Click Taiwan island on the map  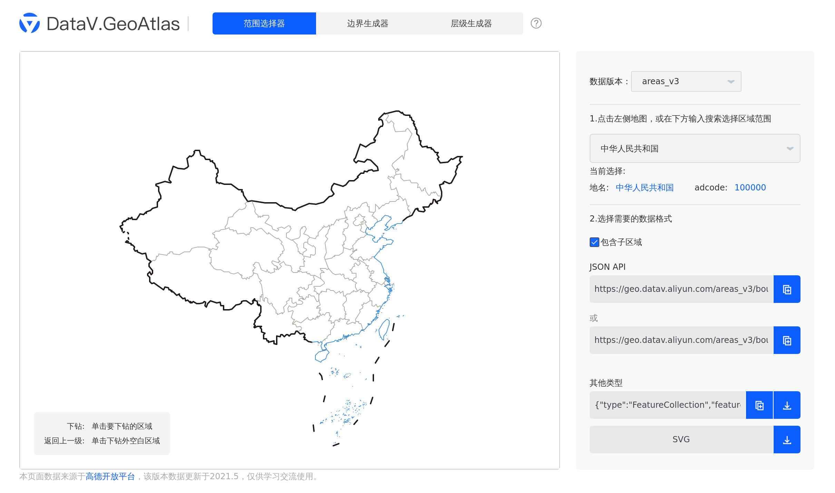pos(384,329)
